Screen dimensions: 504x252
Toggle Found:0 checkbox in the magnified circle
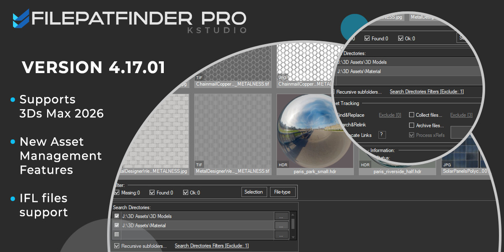click(x=367, y=38)
